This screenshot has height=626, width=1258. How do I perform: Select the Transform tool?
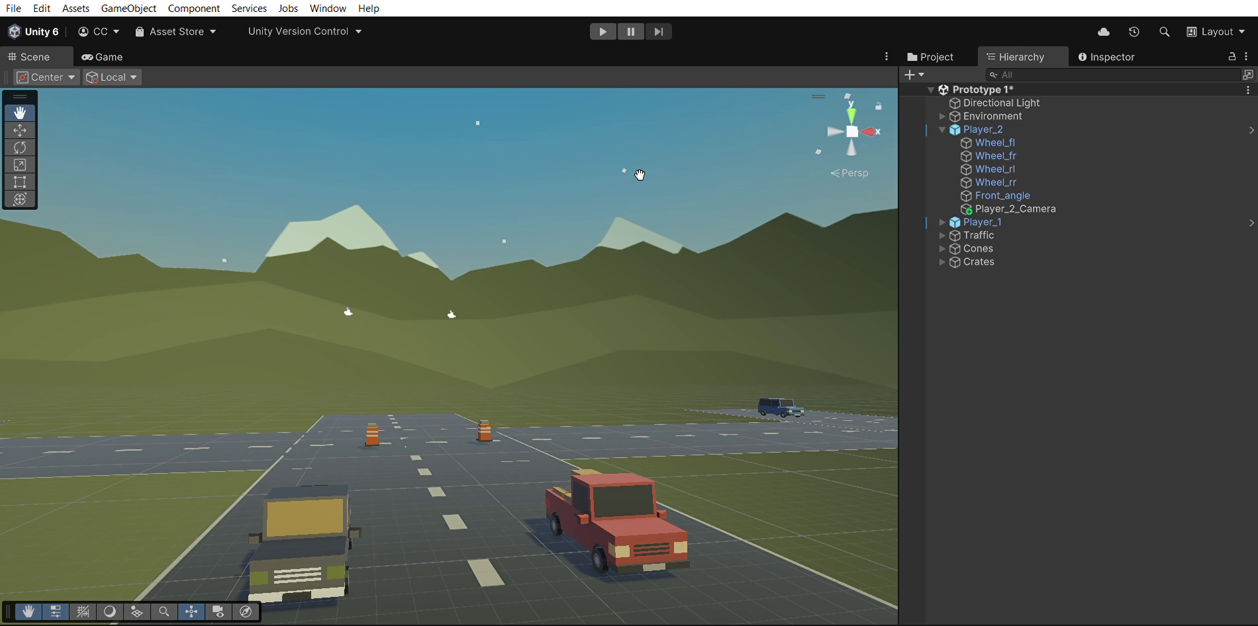pyautogui.click(x=20, y=199)
